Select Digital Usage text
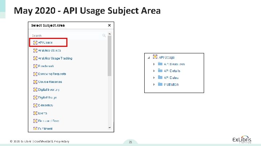261x146 pixels. click(x=47, y=97)
